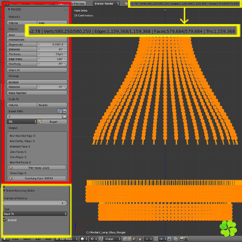Browse for export path folder icon
Viewport: 242px width, 242px height.
pyautogui.click(x=65, y=117)
